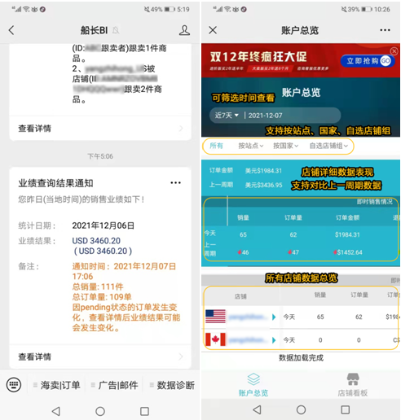Tap 立即抢购 GO button on banner

pos(368,61)
